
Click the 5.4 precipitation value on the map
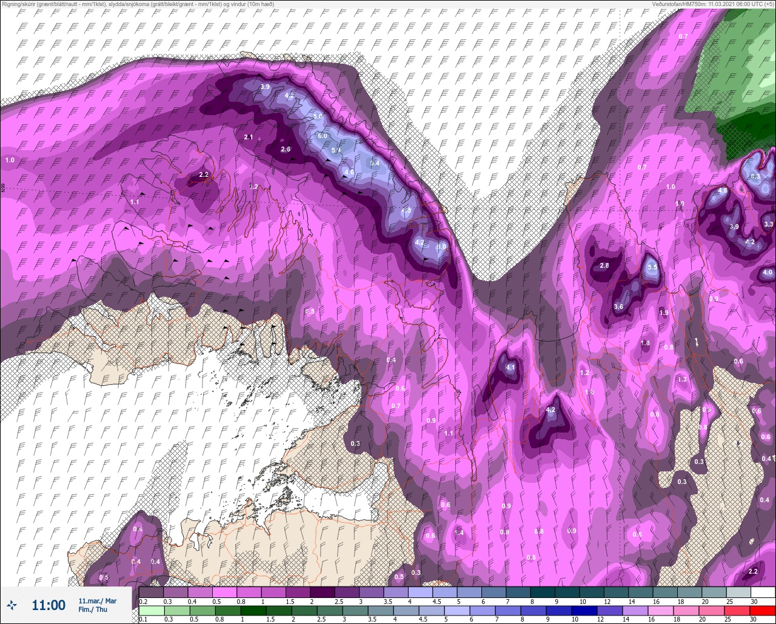pos(375,163)
